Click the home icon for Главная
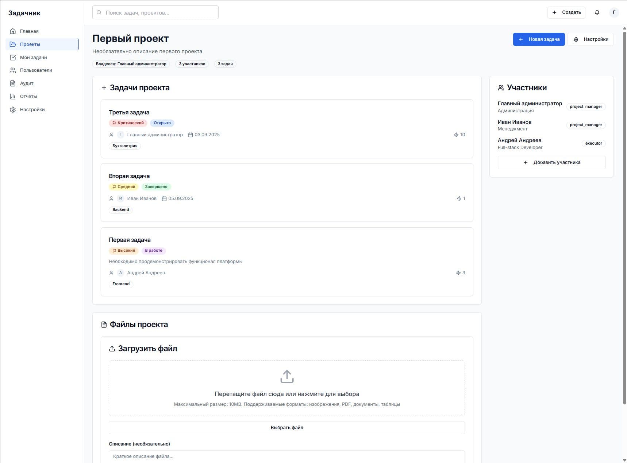627x463 pixels. (x=13, y=31)
